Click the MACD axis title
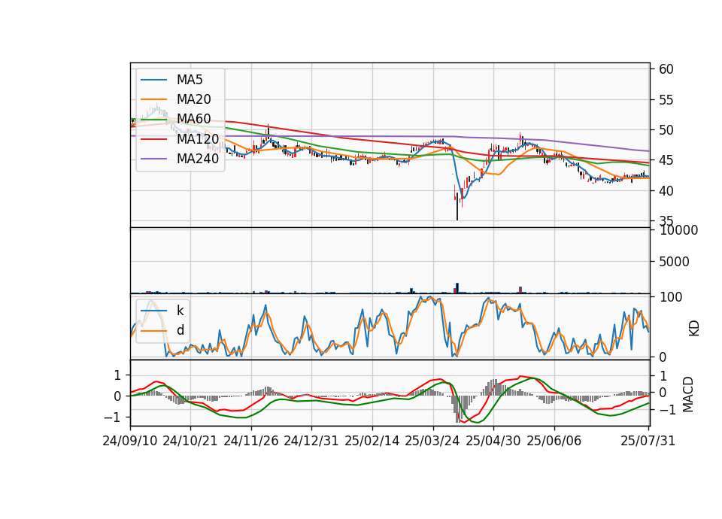Viewport: 722px width, 519px height. (x=688, y=394)
